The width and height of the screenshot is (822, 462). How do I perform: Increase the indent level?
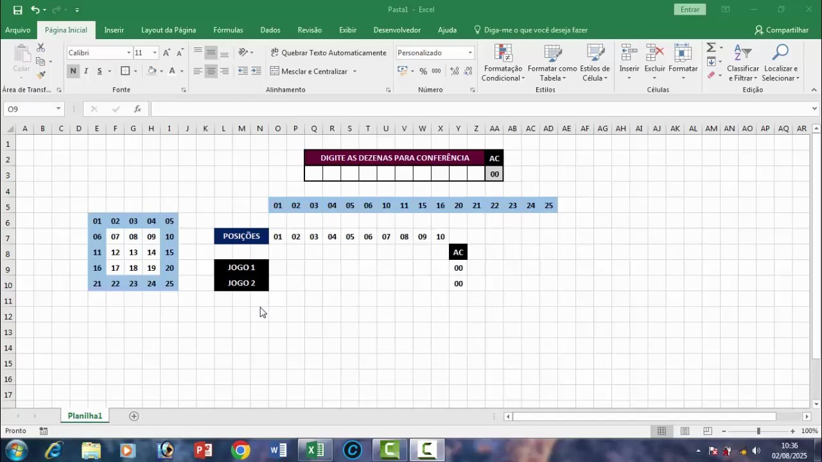pyautogui.click(x=256, y=71)
